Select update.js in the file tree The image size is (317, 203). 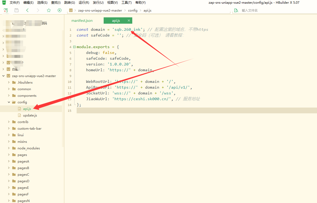pyautogui.click(x=30, y=115)
